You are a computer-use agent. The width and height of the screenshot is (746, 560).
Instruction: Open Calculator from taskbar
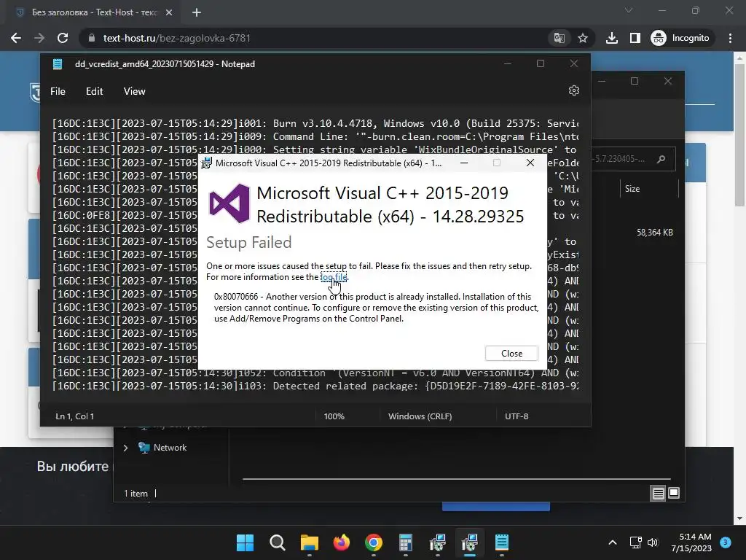pos(405,542)
